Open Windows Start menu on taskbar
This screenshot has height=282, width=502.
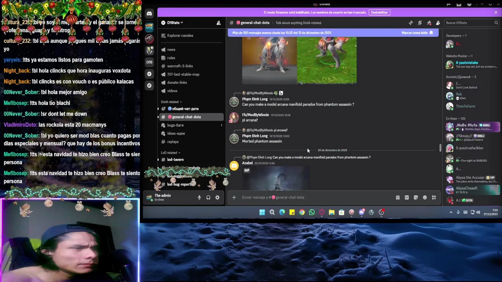coord(262,212)
